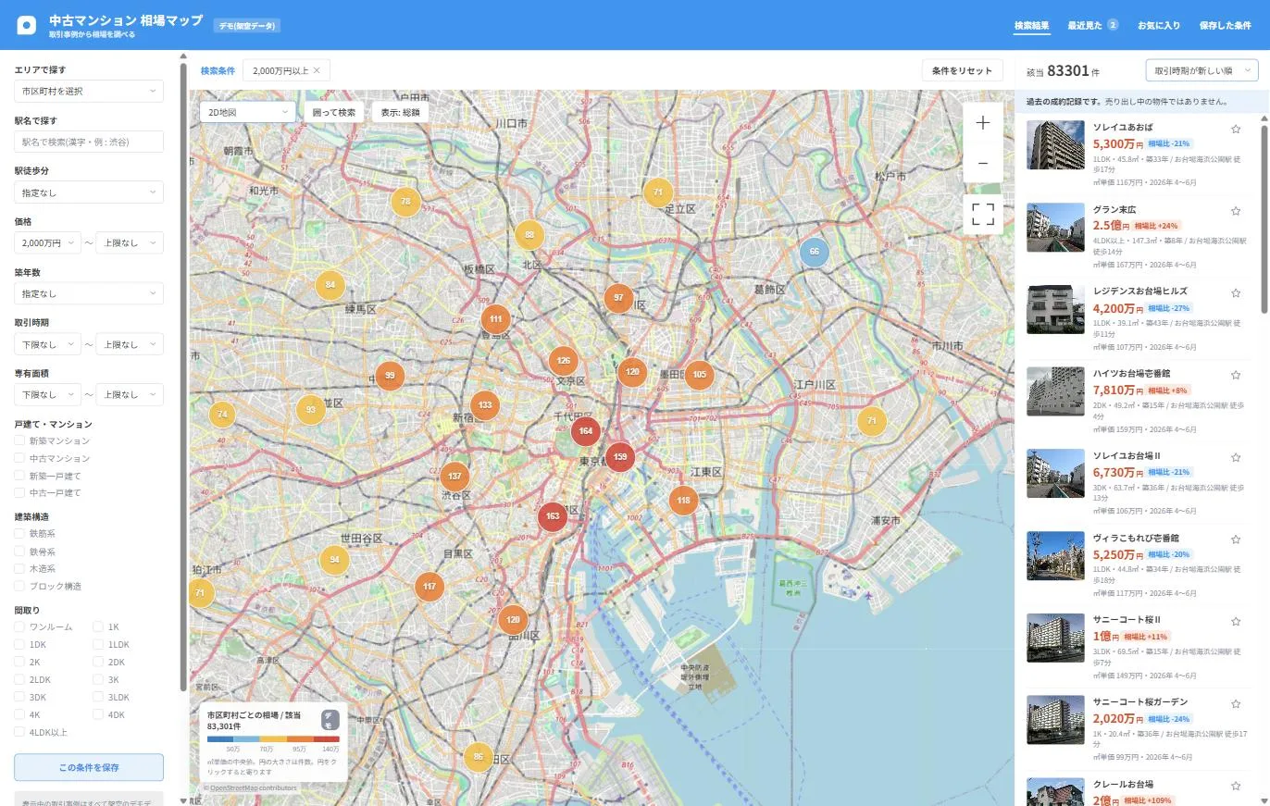
Task: Open the OpenStreetMap contributors link
Action: coord(254,788)
